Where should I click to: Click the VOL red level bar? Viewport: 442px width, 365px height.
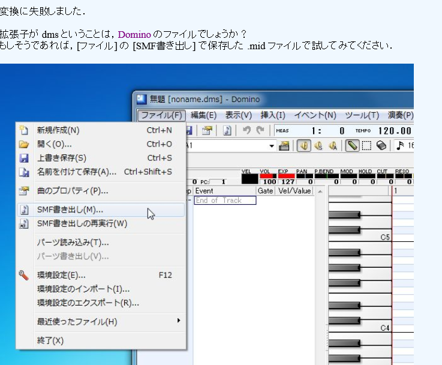[x=268, y=176]
